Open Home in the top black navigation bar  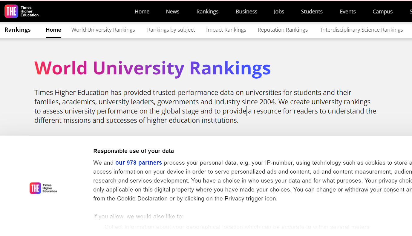(142, 12)
